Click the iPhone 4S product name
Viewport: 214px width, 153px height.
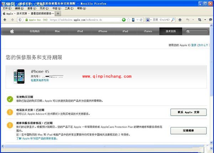click(x=40, y=72)
